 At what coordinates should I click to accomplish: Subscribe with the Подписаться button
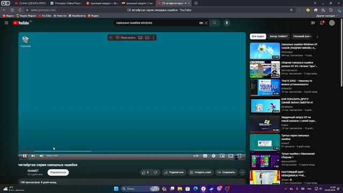click(x=58, y=173)
